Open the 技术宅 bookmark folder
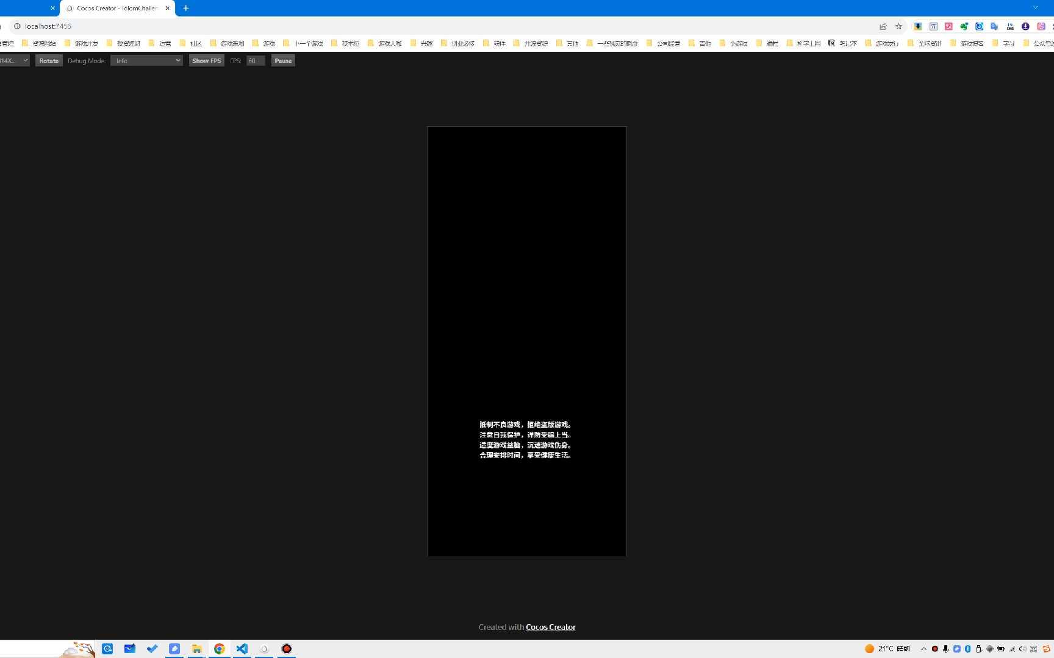The height and width of the screenshot is (658, 1054). 345,43
